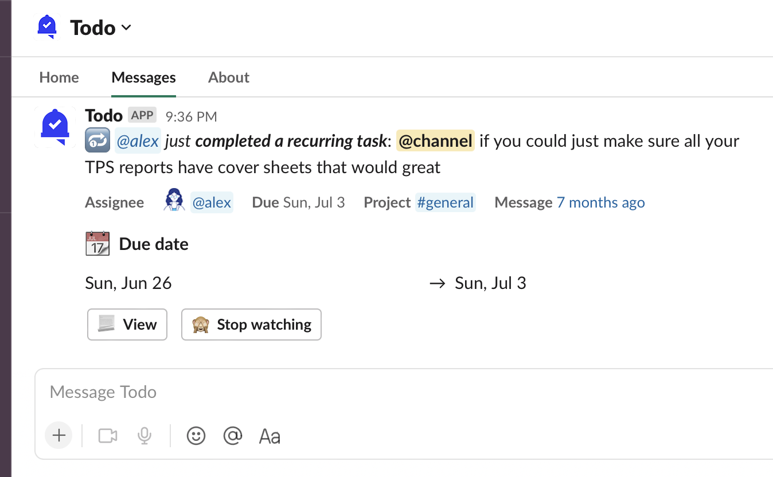Open the 9:36 PM message timestamp

click(x=191, y=116)
